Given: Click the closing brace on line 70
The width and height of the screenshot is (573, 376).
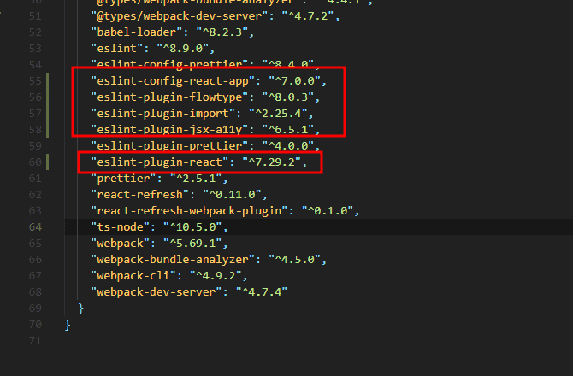Looking at the screenshot, I should pos(68,325).
